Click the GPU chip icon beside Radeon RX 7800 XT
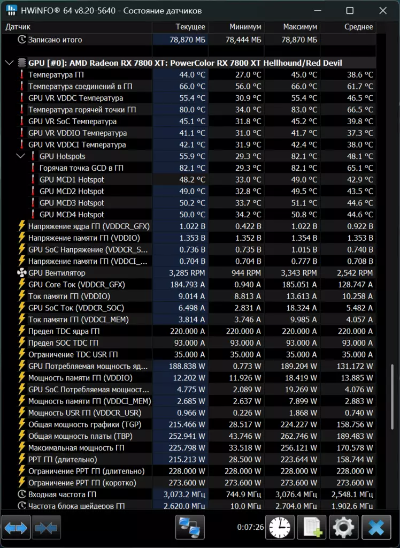 (x=22, y=63)
